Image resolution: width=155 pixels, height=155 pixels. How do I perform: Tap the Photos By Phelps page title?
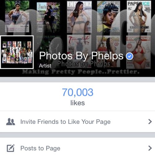click(x=81, y=56)
